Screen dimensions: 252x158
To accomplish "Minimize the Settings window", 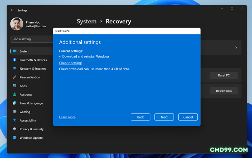I will (x=222, y=9).
